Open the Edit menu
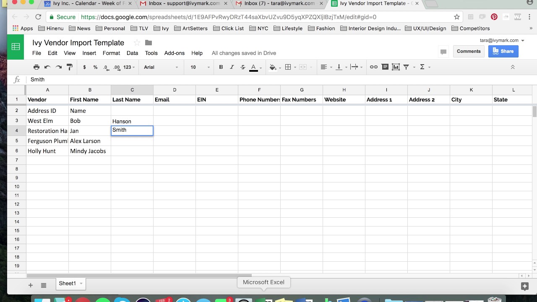This screenshot has width=537, height=302. point(52,53)
